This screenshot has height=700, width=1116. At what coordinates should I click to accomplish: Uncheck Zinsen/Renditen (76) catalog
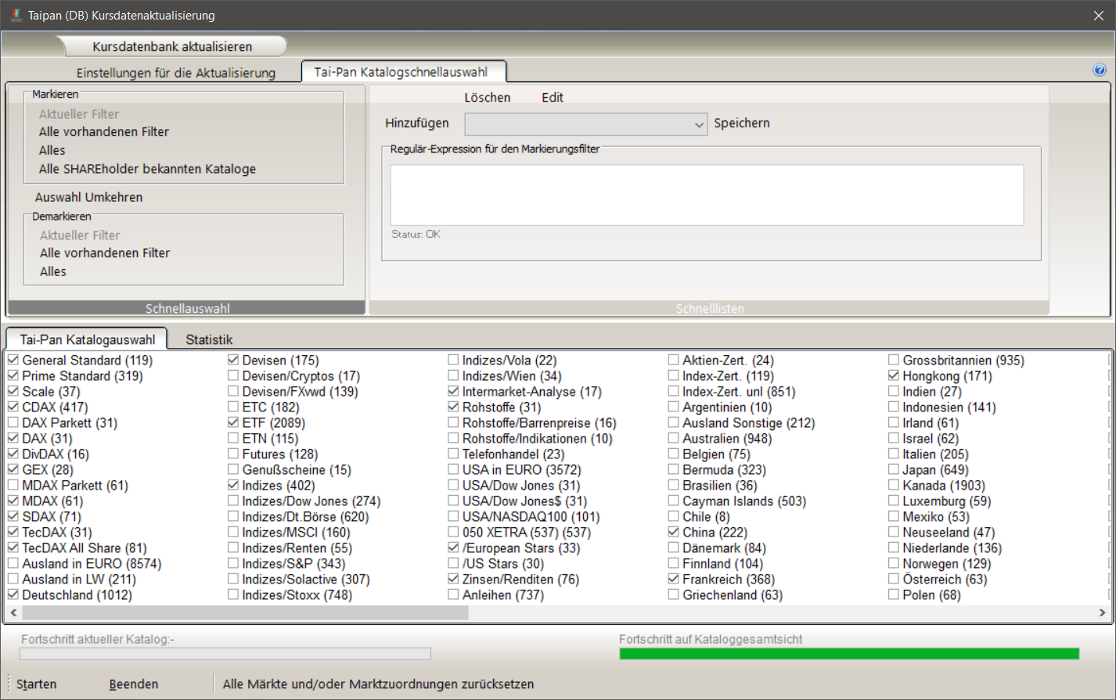click(453, 580)
